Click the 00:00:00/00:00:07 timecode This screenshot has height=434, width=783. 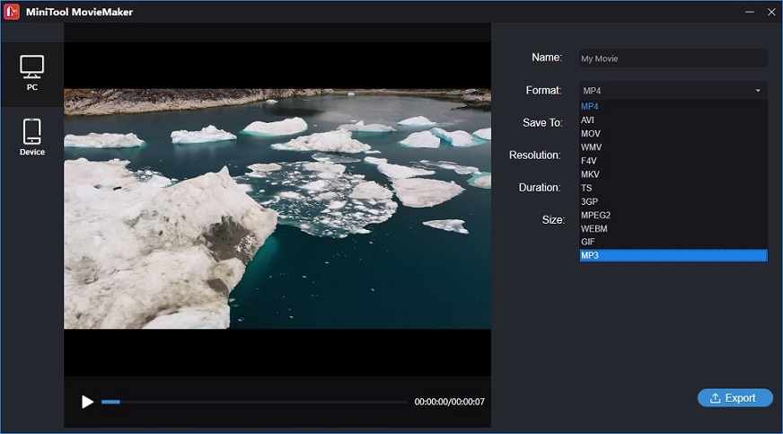(x=450, y=402)
